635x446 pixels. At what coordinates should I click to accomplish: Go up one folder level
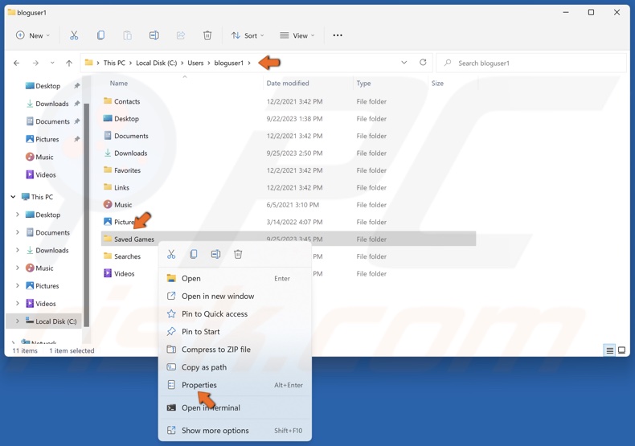click(69, 63)
